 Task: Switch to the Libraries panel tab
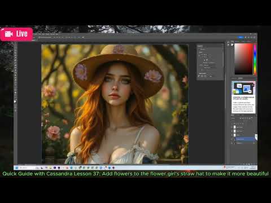pyautogui.click(x=241, y=78)
